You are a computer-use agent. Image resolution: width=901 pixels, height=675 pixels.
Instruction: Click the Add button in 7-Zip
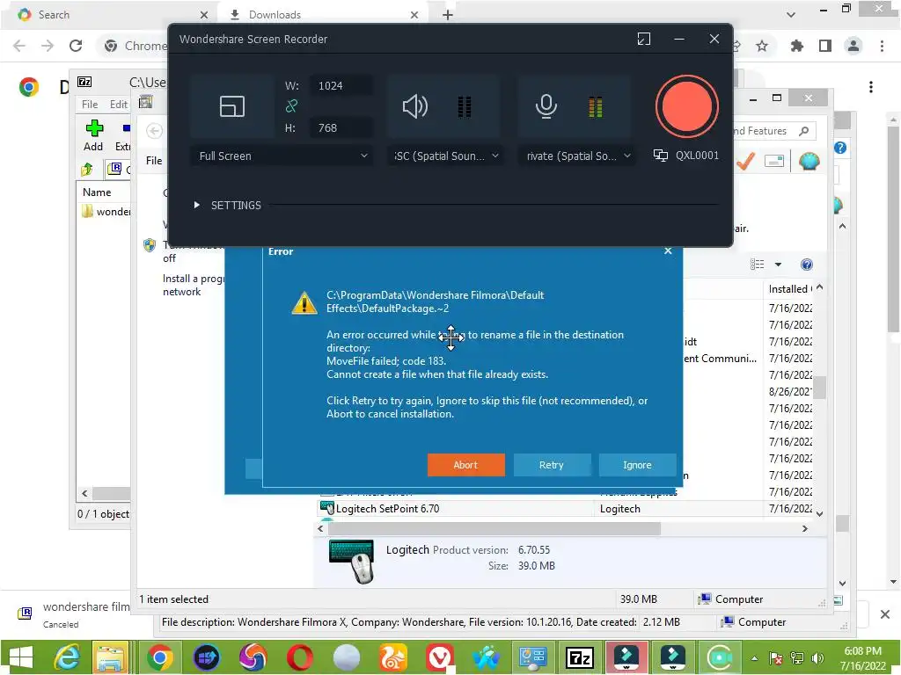[x=93, y=136]
